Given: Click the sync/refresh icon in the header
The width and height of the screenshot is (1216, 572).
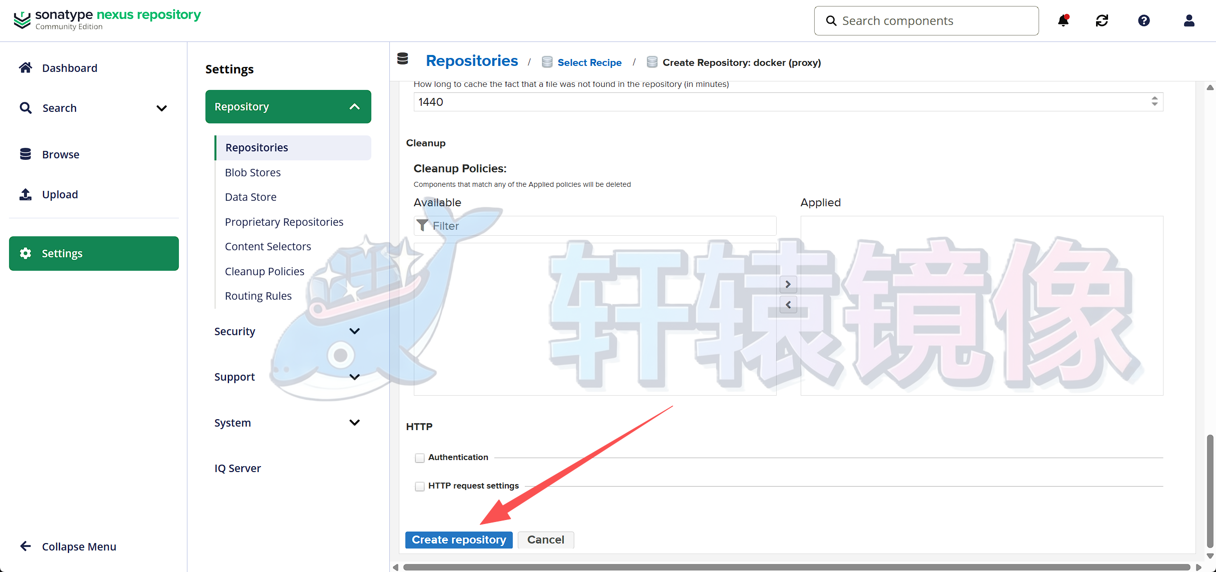Looking at the screenshot, I should (x=1102, y=20).
